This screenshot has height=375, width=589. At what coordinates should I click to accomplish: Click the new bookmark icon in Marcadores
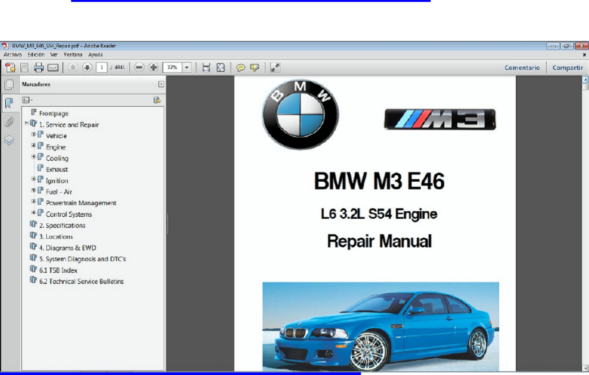click(x=157, y=100)
